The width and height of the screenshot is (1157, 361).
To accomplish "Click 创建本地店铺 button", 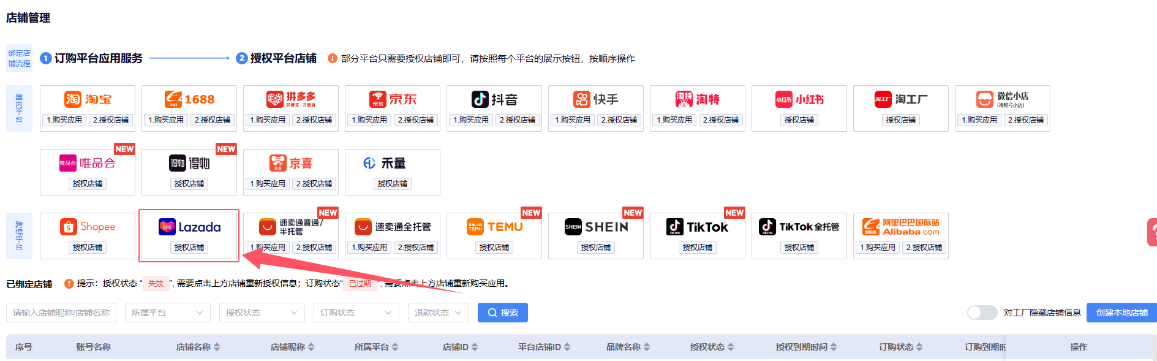I will point(1122,313).
